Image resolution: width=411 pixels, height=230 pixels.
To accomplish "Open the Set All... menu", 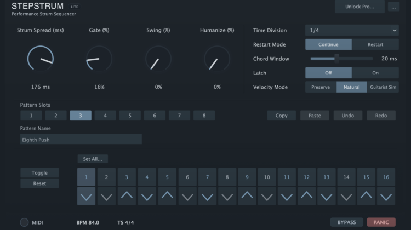I will (x=93, y=159).
